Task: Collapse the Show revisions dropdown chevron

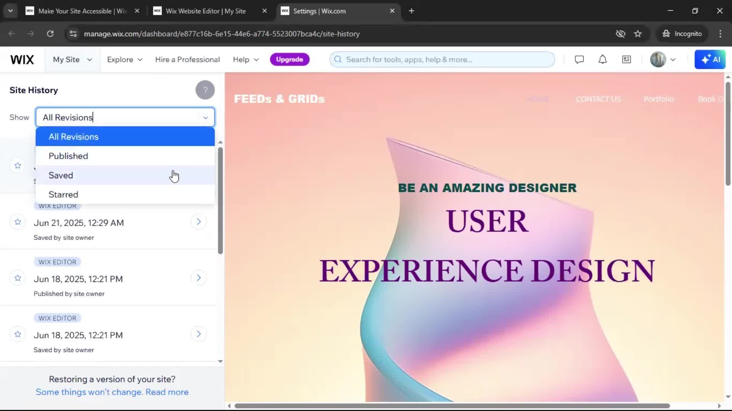Action: 205,118
